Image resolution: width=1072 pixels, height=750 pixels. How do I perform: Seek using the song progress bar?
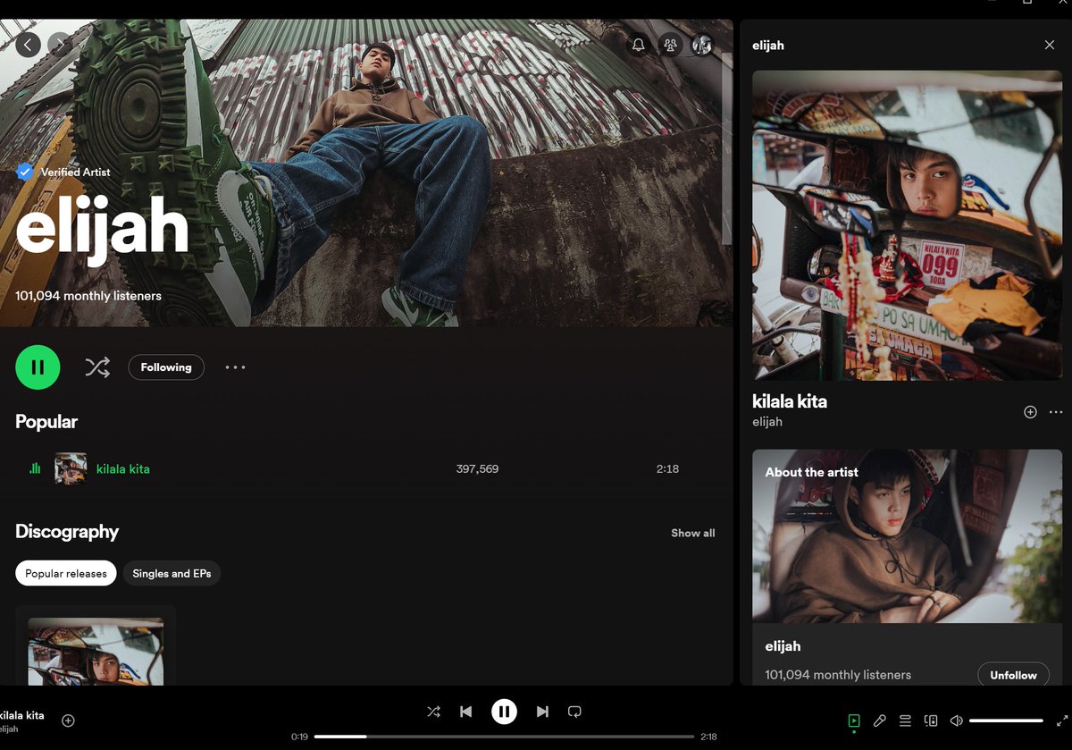tap(504, 737)
